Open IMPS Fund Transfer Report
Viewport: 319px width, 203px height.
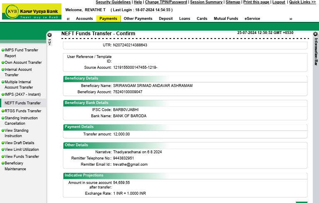pos(21,53)
